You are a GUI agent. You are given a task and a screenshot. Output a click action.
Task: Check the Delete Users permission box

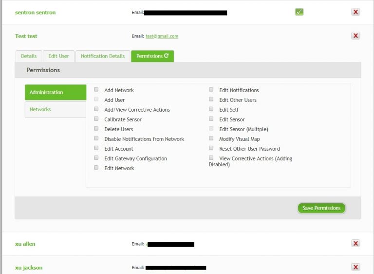[x=96, y=129]
